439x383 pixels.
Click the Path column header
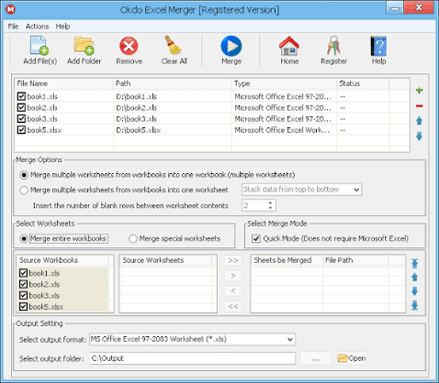(x=173, y=83)
